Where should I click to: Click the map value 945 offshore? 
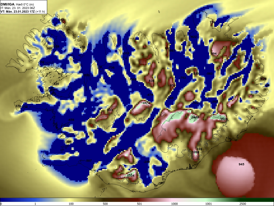point(241,164)
